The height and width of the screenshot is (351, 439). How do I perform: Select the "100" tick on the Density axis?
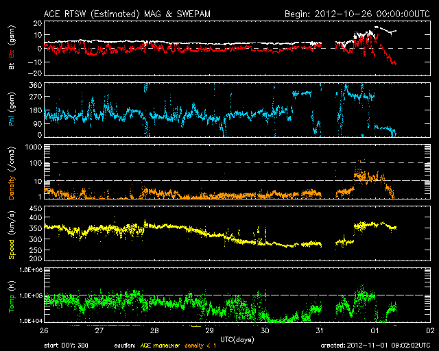(36, 163)
